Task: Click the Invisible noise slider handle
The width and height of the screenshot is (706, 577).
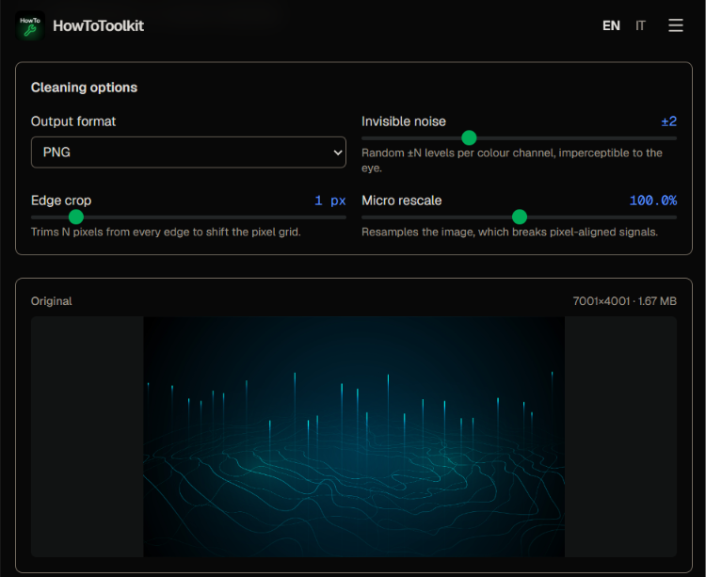Action: (469, 137)
